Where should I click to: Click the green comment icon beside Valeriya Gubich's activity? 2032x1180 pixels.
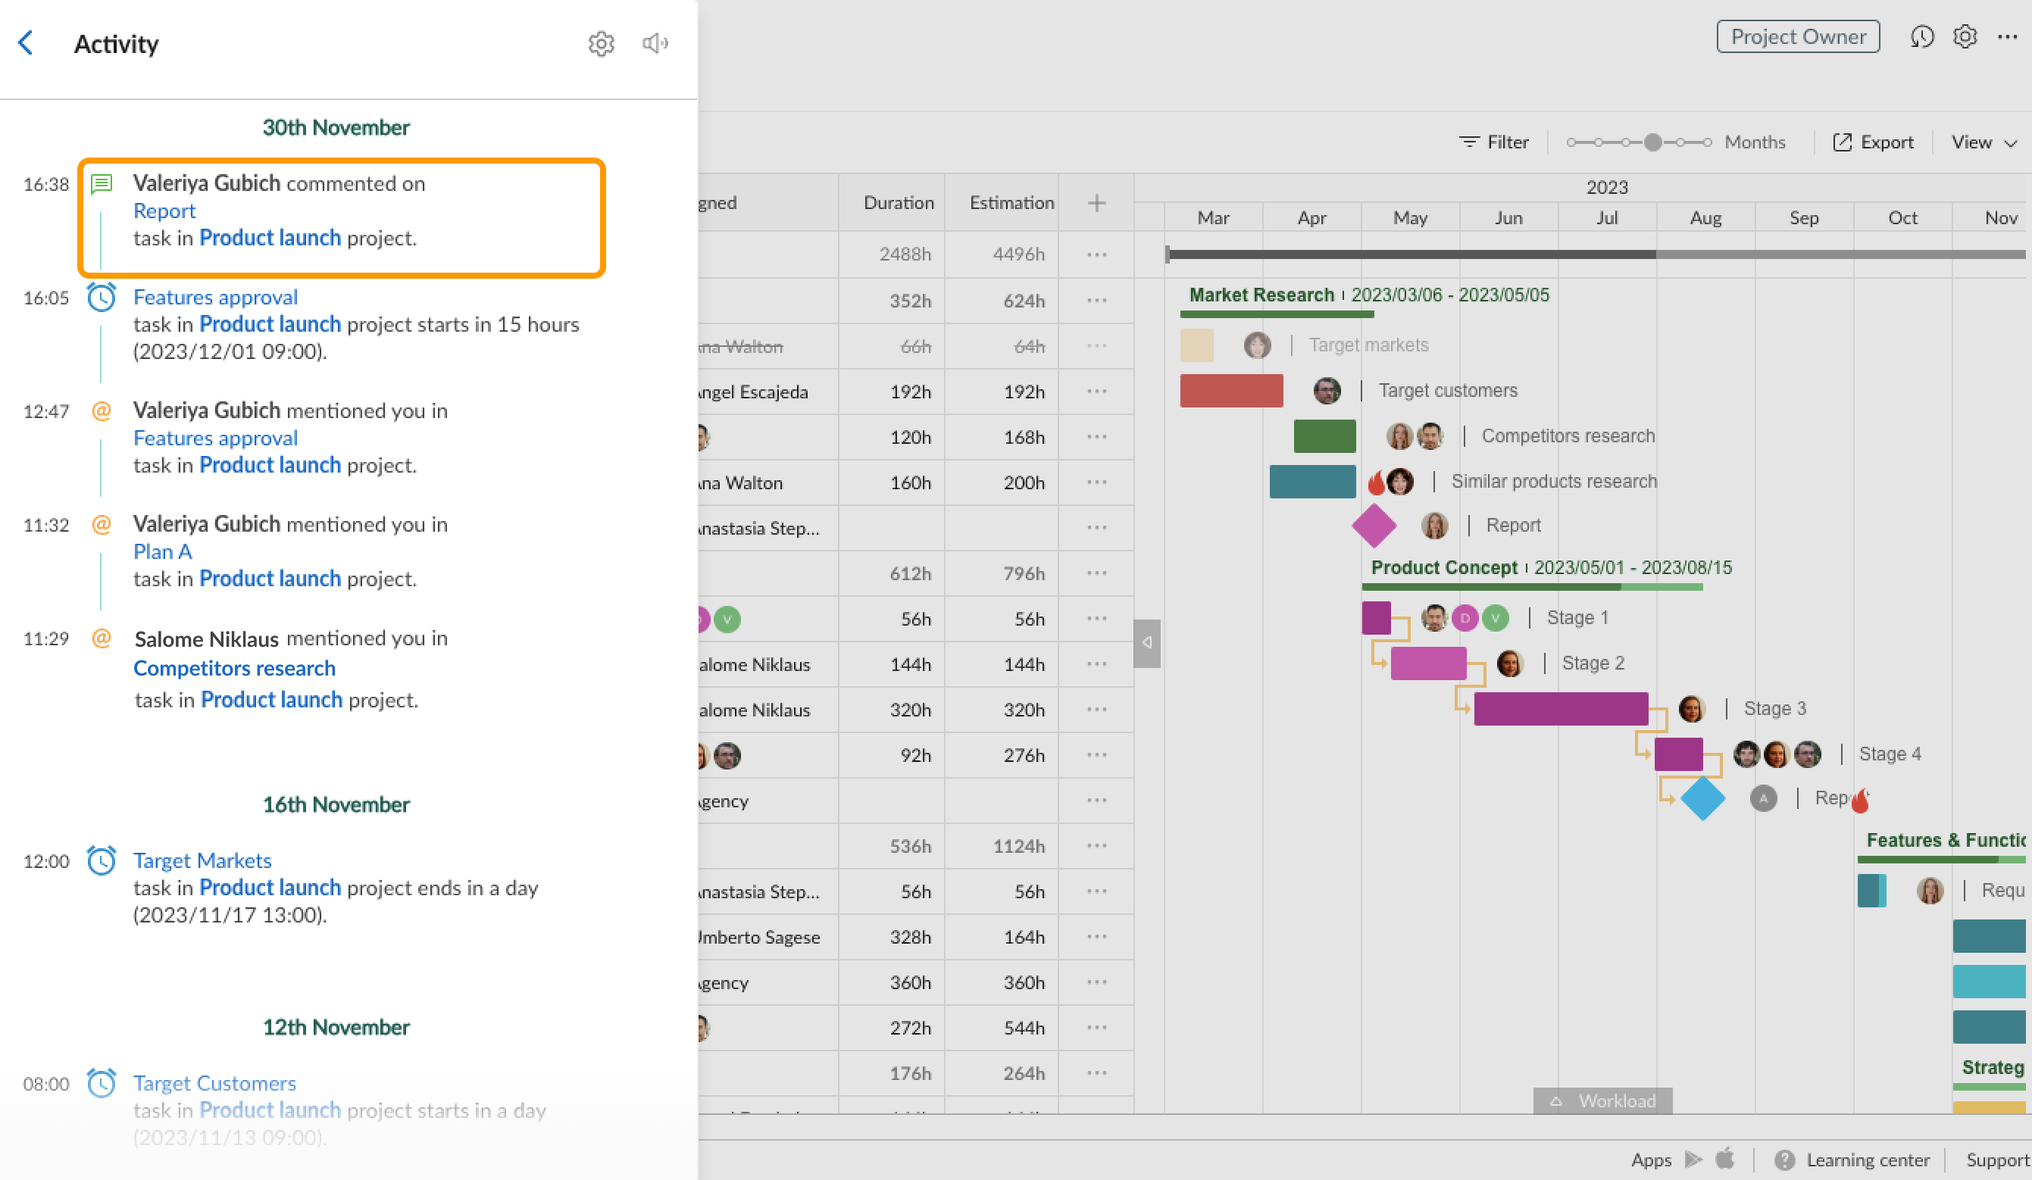pos(102,183)
